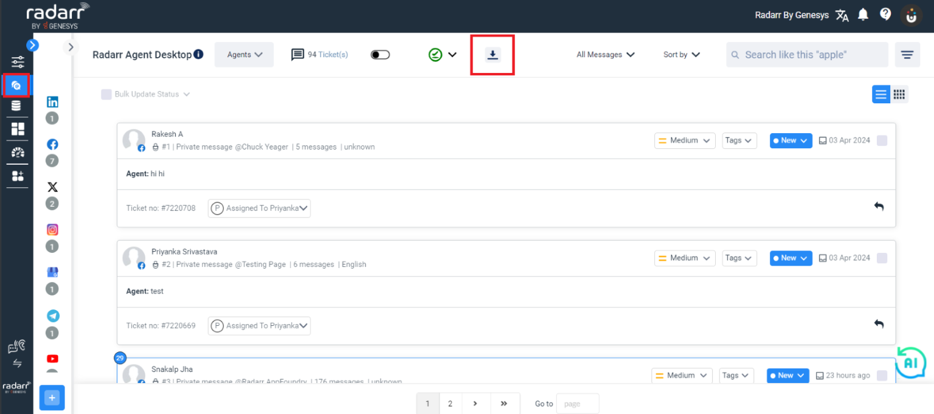Go to page 2 in pagination
This screenshot has width=934, height=414.
click(450, 403)
